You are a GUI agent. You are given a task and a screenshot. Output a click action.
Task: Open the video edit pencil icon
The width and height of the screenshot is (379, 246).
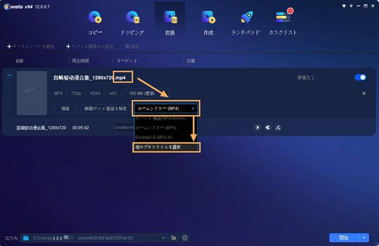point(278,127)
